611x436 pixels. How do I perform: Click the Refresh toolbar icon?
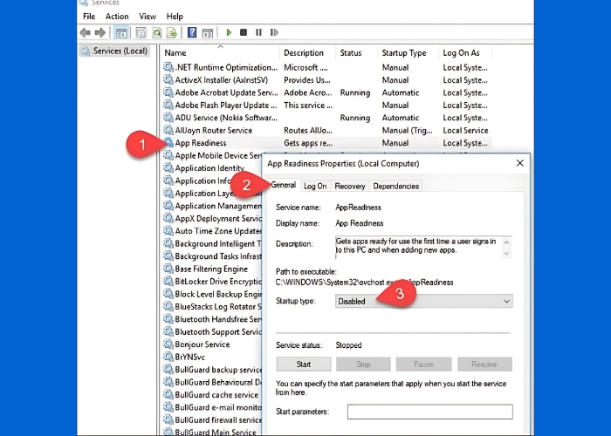(157, 32)
